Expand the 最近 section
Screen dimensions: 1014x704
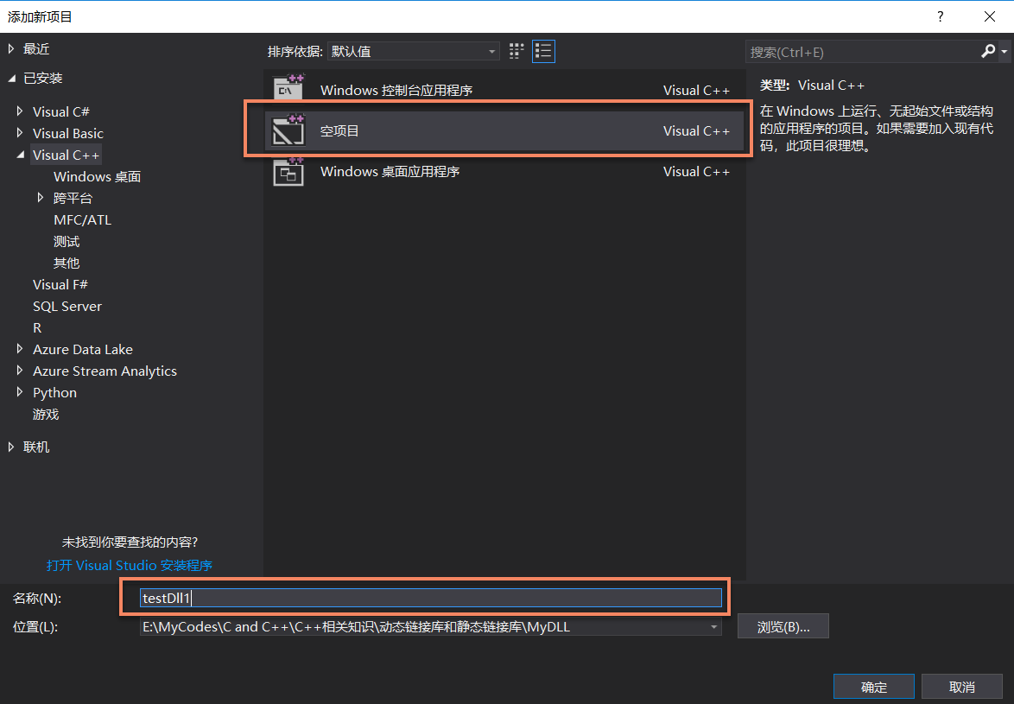[11, 48]
